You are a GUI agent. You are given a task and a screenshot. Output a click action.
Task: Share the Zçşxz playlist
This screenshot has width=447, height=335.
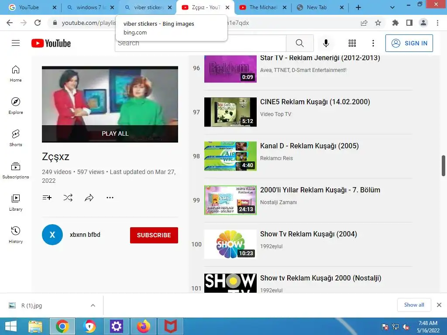click(89, 198)
